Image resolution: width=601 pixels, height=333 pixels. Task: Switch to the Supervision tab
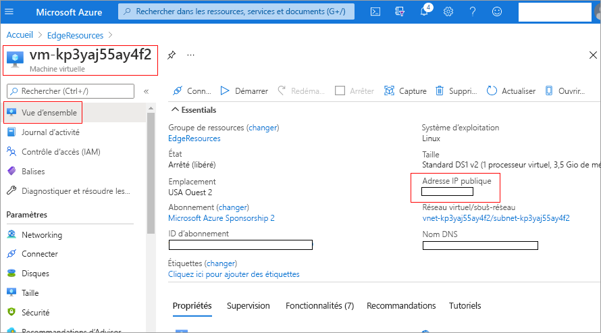pyautogui.click(x=249, y=306)
